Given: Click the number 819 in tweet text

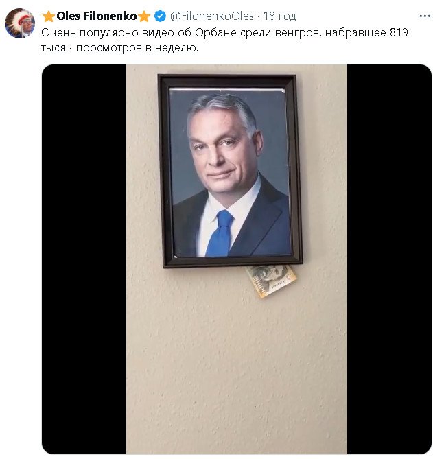Looking at the screenshot, I should [x=399, y=32].
